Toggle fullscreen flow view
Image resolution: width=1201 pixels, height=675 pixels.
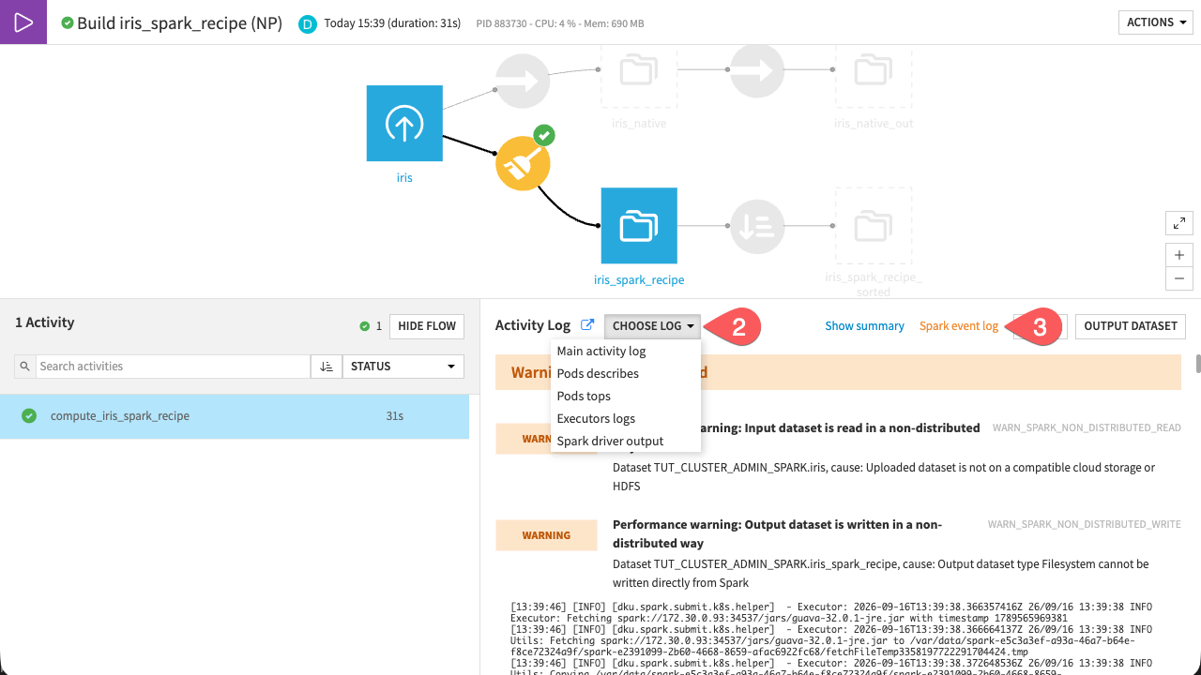tap(1179, 223)
